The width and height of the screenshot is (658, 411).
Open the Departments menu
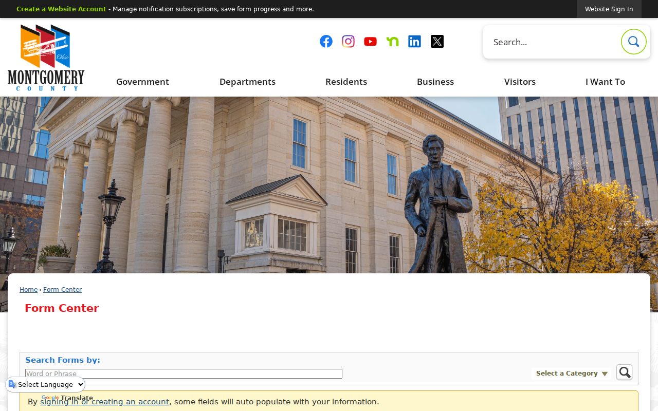(247, 82)
